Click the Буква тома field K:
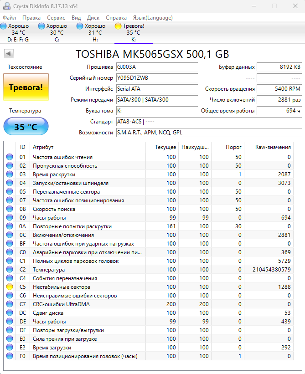 (157, 111)
